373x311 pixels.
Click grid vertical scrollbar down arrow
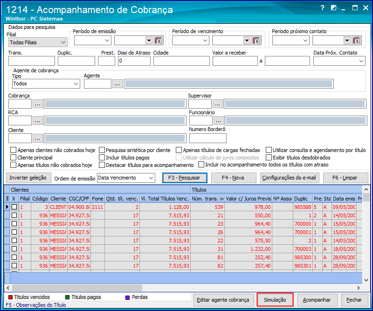[x=366, y=280]
